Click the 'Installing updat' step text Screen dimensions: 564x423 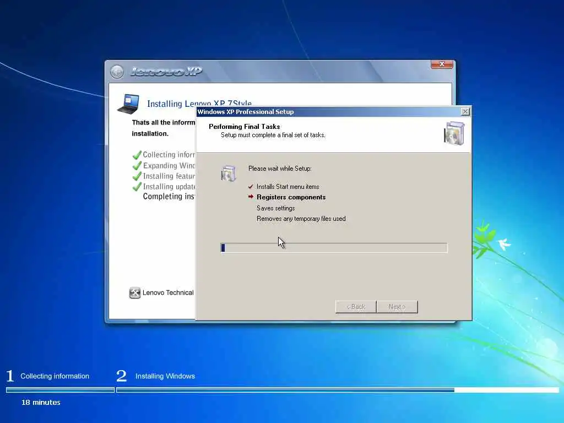[x=169, y=187]
